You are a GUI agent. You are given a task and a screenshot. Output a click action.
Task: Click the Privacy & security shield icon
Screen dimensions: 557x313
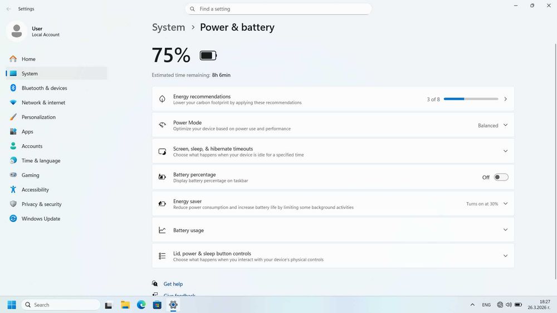click(x=13, y=204)
